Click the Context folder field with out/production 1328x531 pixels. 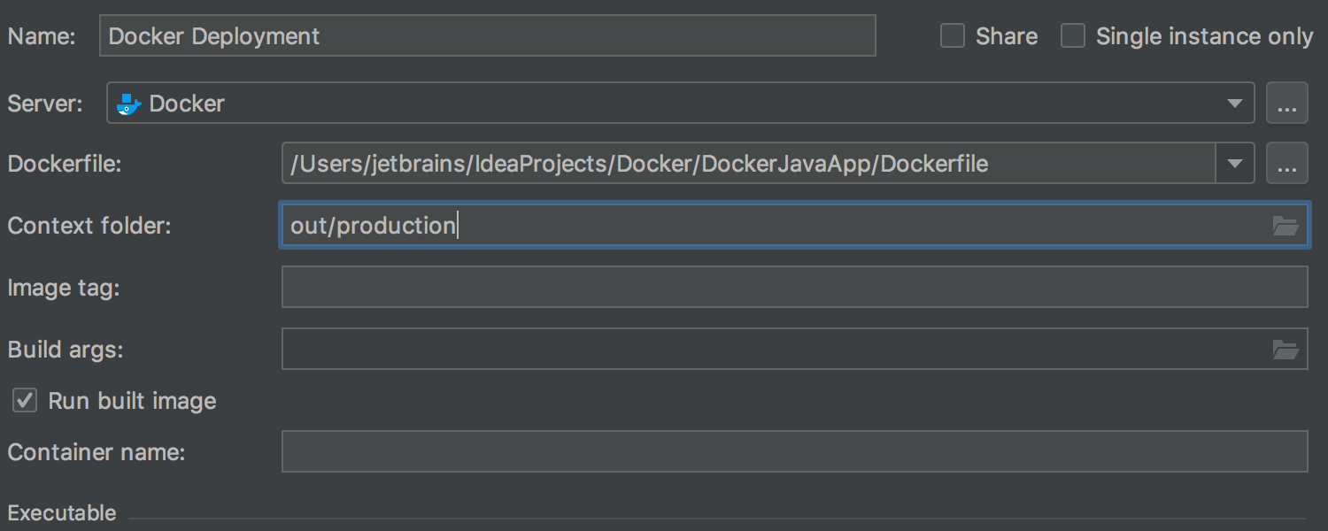tap(795, 226)
